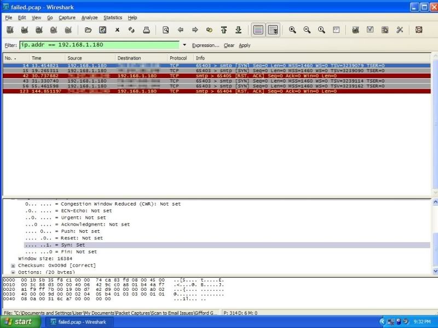Open help lifebuoy toolbar icon
This screenshot has height=328, width=438.
419,30
